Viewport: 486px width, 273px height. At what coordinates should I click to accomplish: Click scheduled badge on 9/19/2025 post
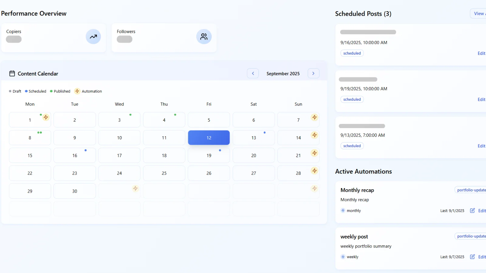pyautogui.click(x=352, y=99)
